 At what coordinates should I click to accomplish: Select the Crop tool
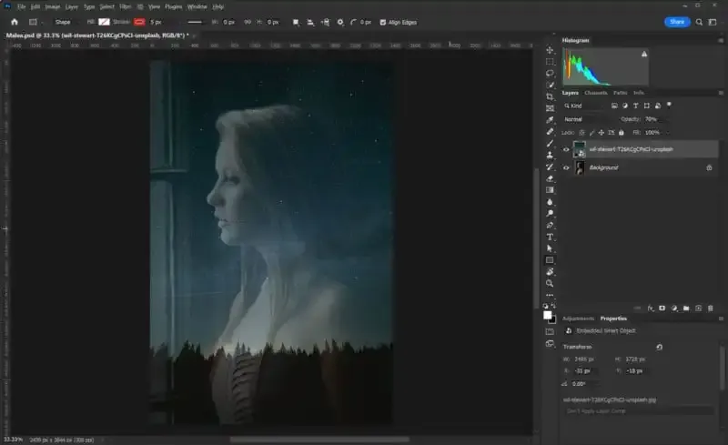coord(550,96)
